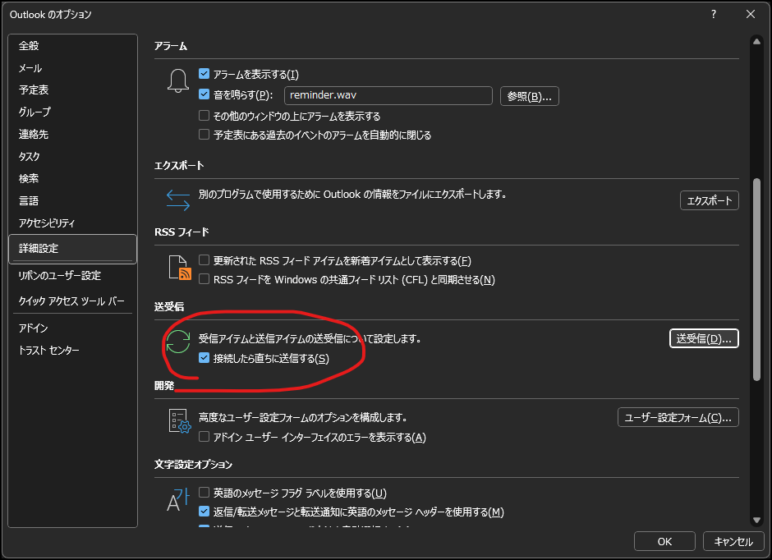The width and height of the screenshot is (772, 560).
Task: Click the help question mark icon
Action: pyautogui.click(x=714, y=14)
